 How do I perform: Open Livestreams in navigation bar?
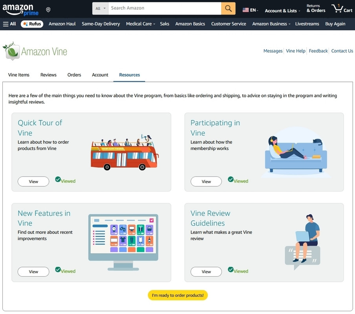[x=307, y=24]
